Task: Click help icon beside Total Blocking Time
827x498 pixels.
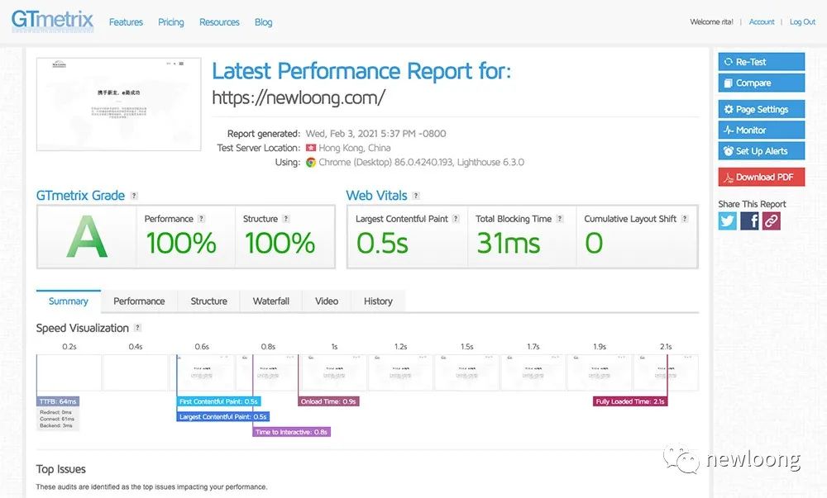Action: (x=560, y=219)
